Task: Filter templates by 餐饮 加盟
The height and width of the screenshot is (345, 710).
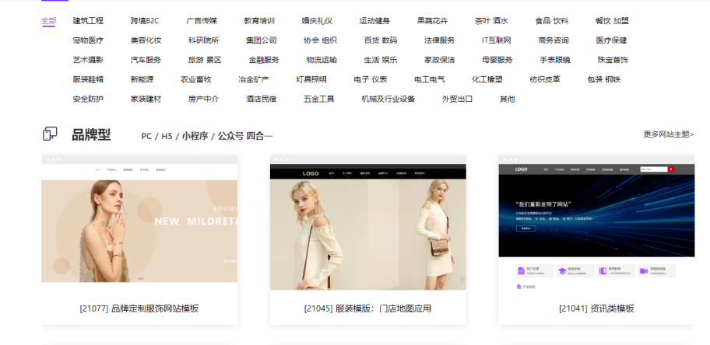Action: click(x=614, y=20)
